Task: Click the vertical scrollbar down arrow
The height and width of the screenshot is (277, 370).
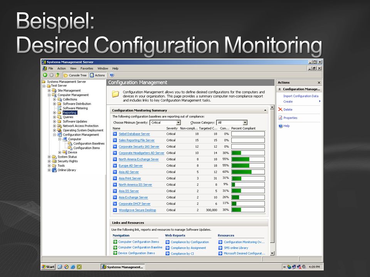Action: coord(272,254)
